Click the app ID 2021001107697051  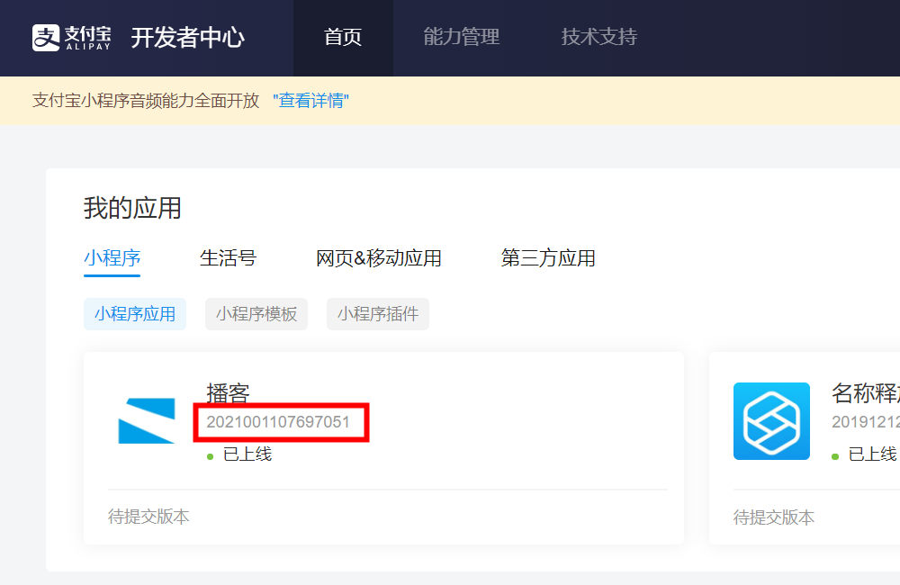(278, 422)
